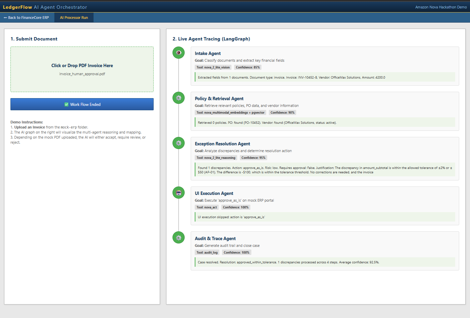The image size is (470, 318).
Task: Click the invoice_human_approval.pdf file name
Action: click(x=82, y=74)
